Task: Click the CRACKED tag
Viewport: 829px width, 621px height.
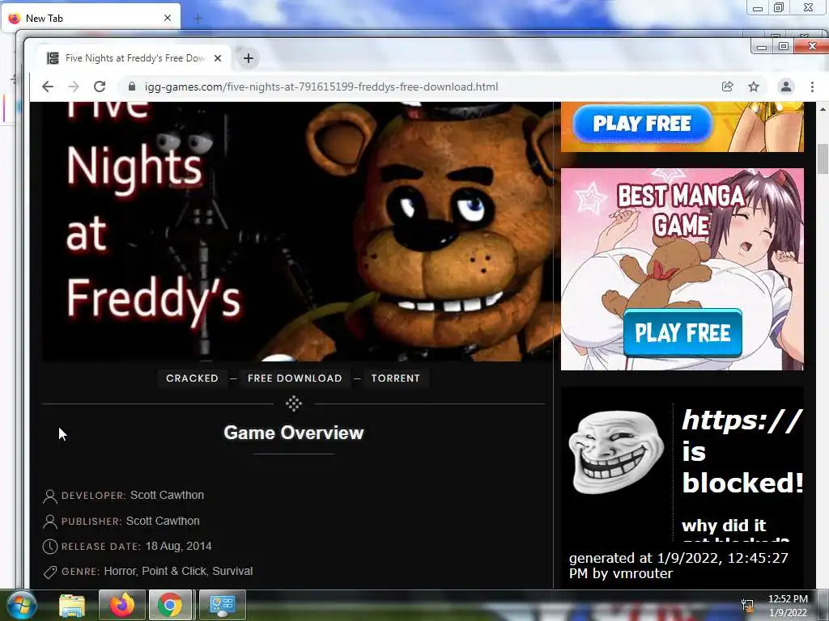Action: tap(192, 378)
